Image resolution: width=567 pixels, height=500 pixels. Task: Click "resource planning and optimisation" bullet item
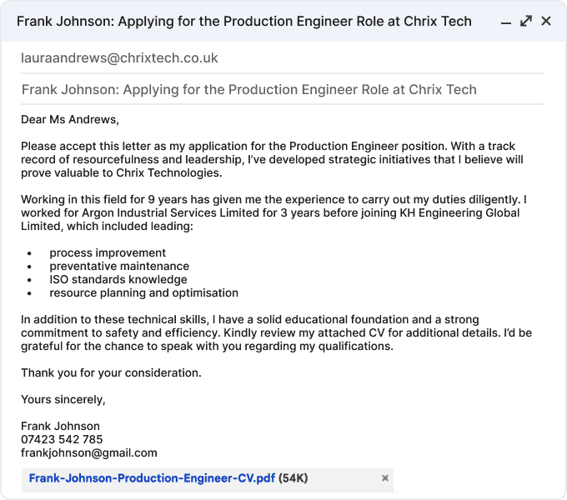pos(143,292)
